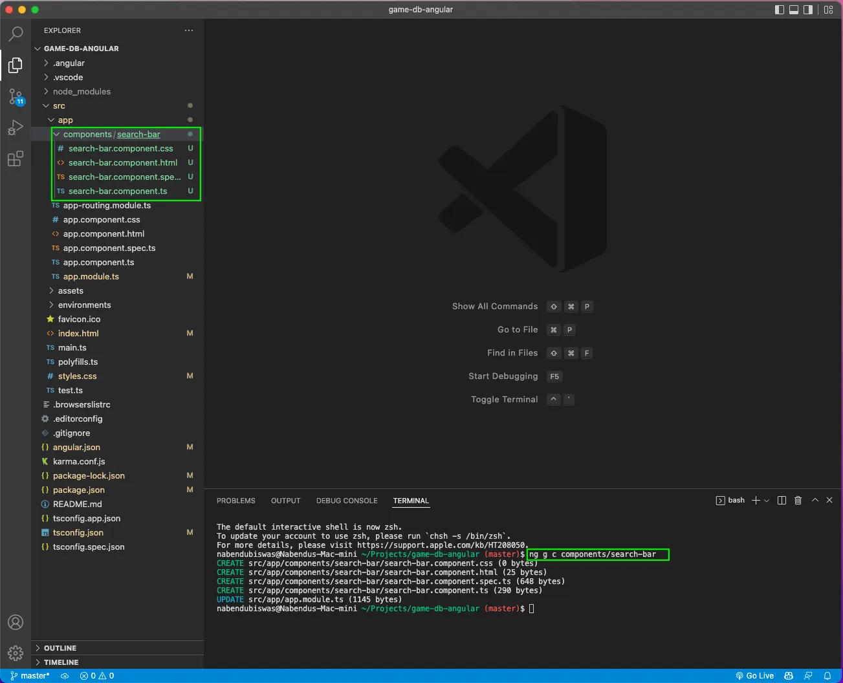Open the Run and Debug view
Screen dimensions: 843x683
point(16,127)
